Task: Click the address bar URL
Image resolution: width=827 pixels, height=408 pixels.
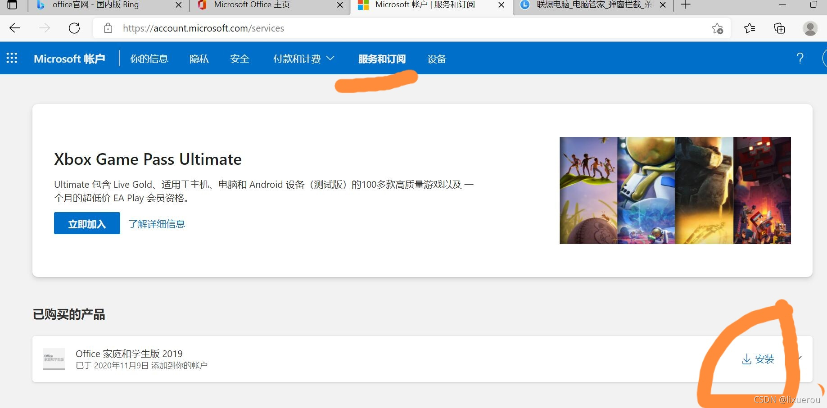Action: (x=203, y=28)
